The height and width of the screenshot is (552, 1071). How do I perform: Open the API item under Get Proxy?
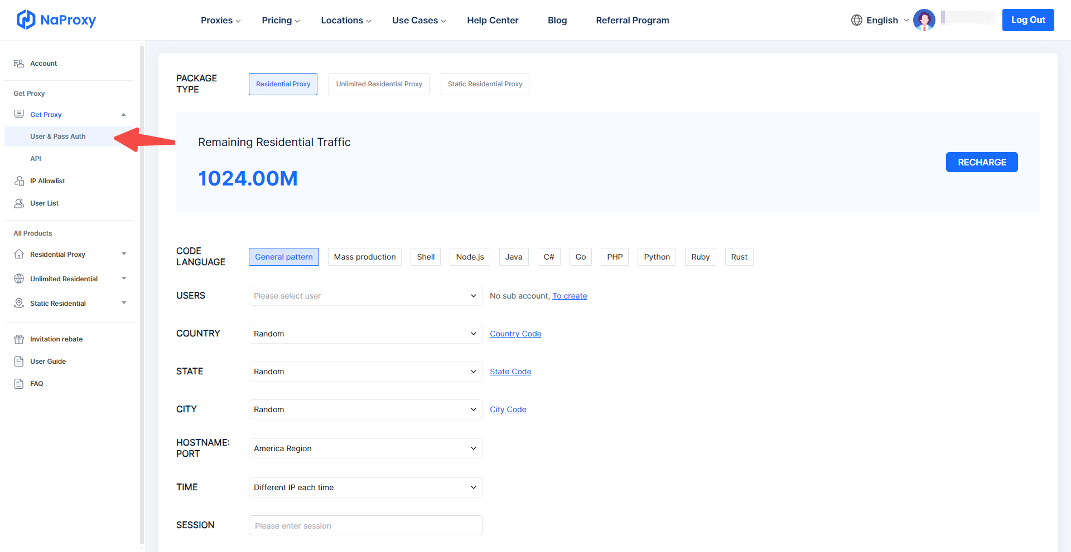[36, 159]
